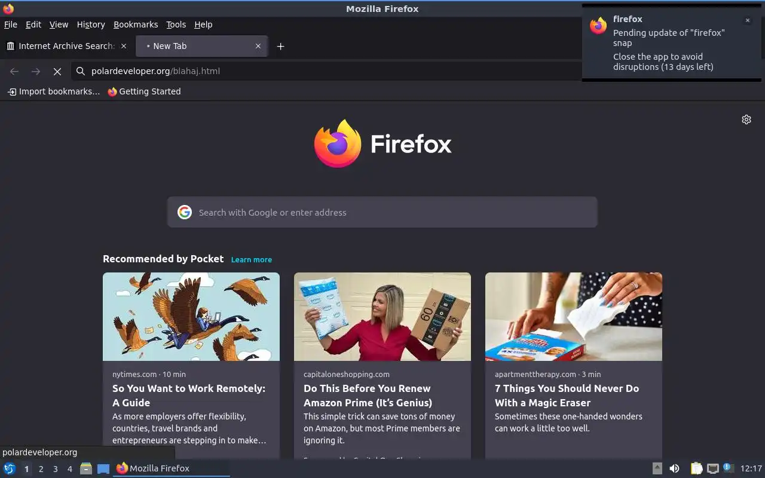This screenshot has width=765, height=478.
Task: Select the New Tab tab
Action: [202, 46]
